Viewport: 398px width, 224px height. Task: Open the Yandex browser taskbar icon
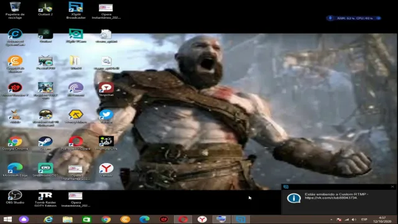[202, 220]
